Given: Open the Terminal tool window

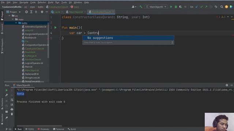Looking at the screenshot, I should point(58,129).
